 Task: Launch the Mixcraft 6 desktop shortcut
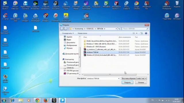point(106,5)
